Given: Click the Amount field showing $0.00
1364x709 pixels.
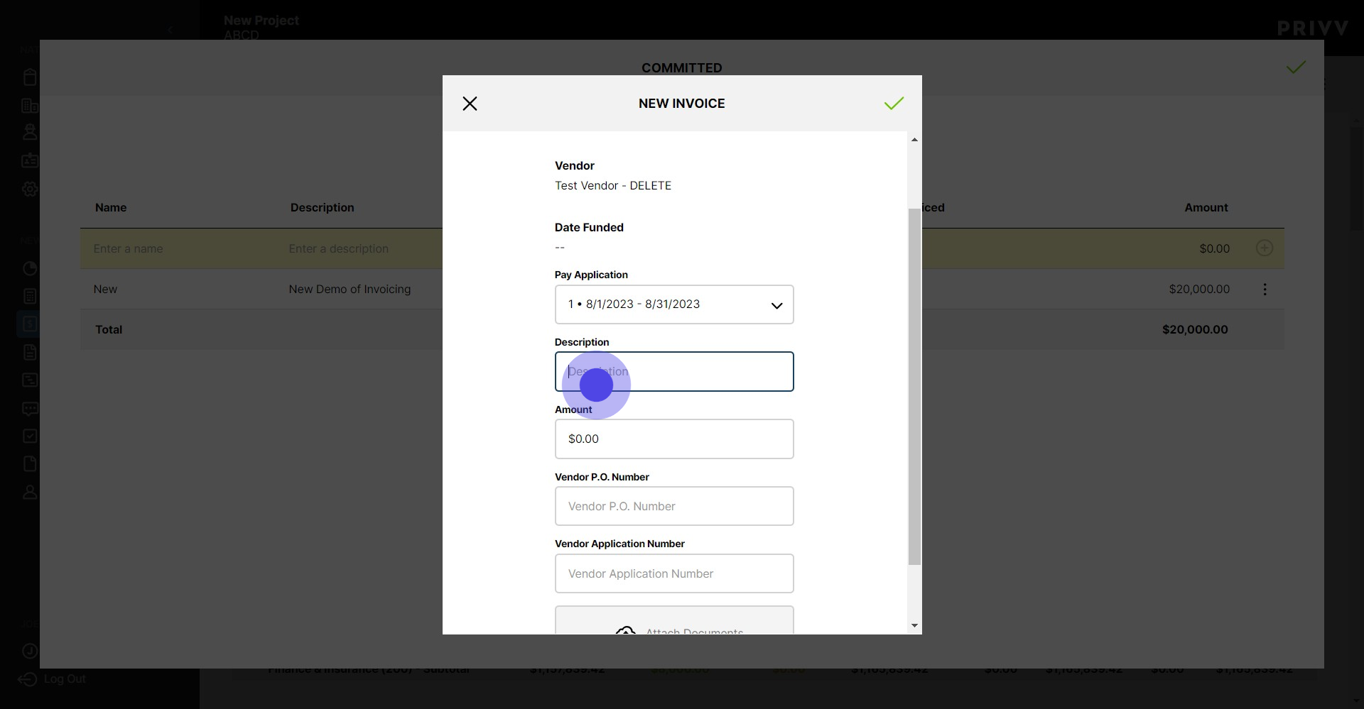Looking at the screenshot, I should tap(674, 439).
